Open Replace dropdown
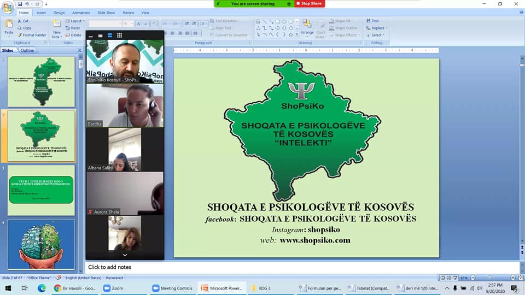This screenshot has width=525, height=295. point(377,28)
